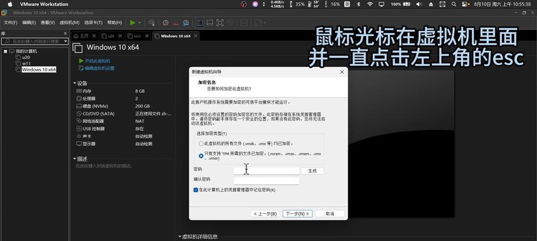This screenshot has width=537, height=241.
Task: Click the console view toolbar icon
Action: pyautogui.click(x=210, y=22)
